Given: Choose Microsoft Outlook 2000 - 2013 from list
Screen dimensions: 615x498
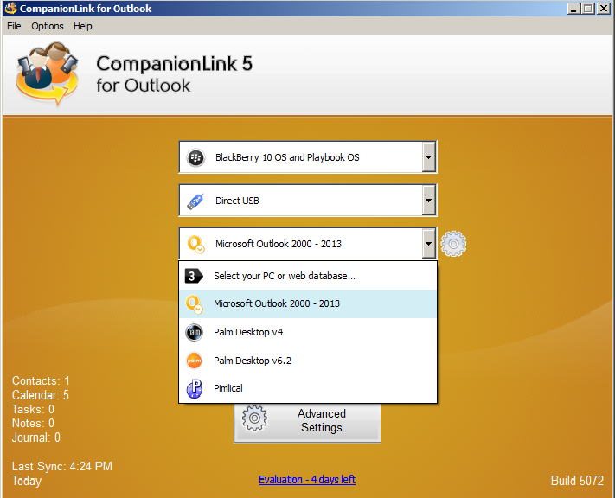Looking at the screenshot, I should [x=308, y=303].
